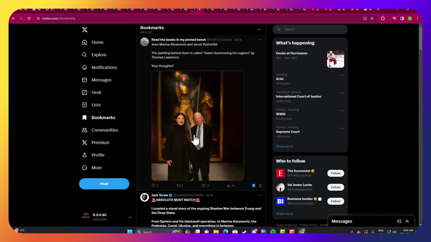The width and height of the screenshot is (431, 242).
Task: Open Grok in the sidebar
Action: (x=91, y=92)
